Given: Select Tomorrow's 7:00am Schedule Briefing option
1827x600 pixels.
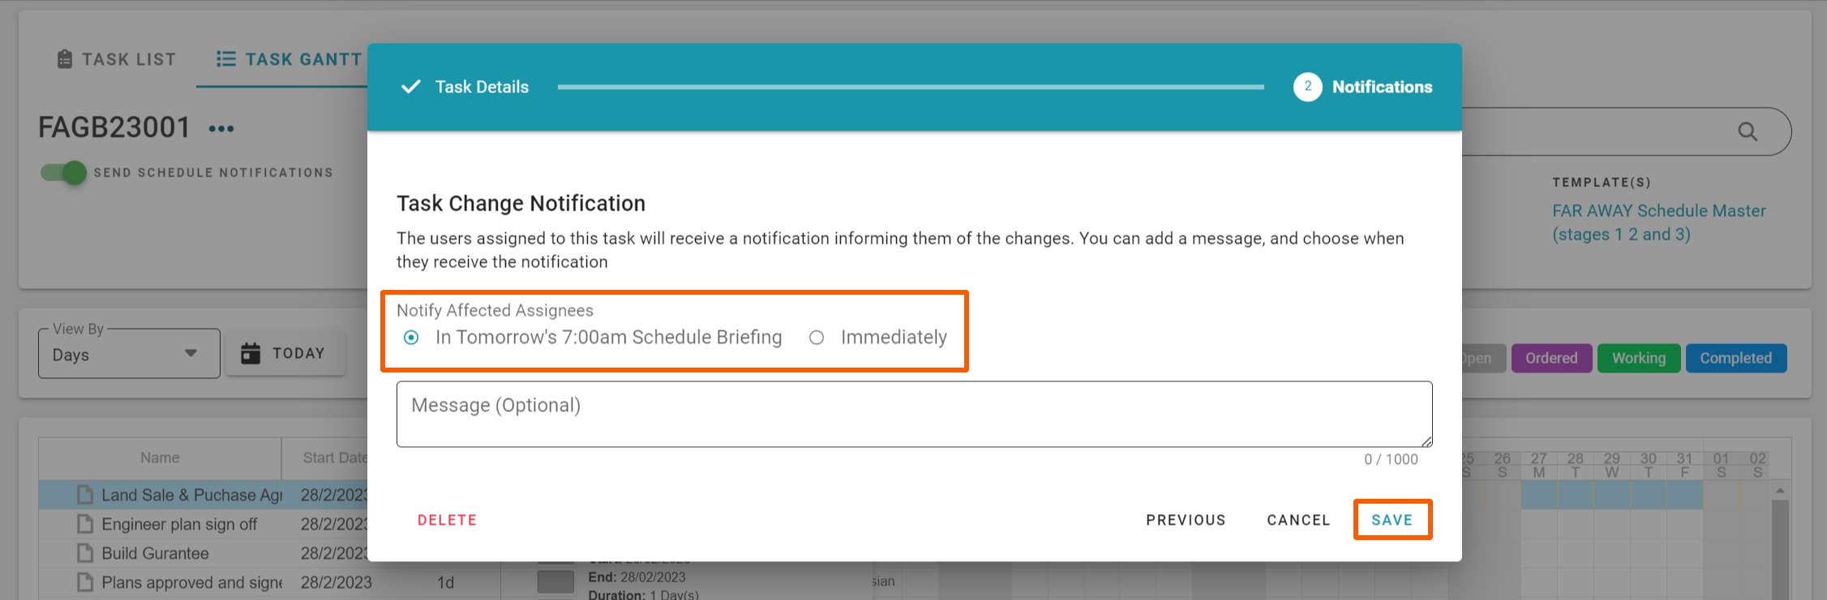Looking at the screenshot, I should [411, 338].
